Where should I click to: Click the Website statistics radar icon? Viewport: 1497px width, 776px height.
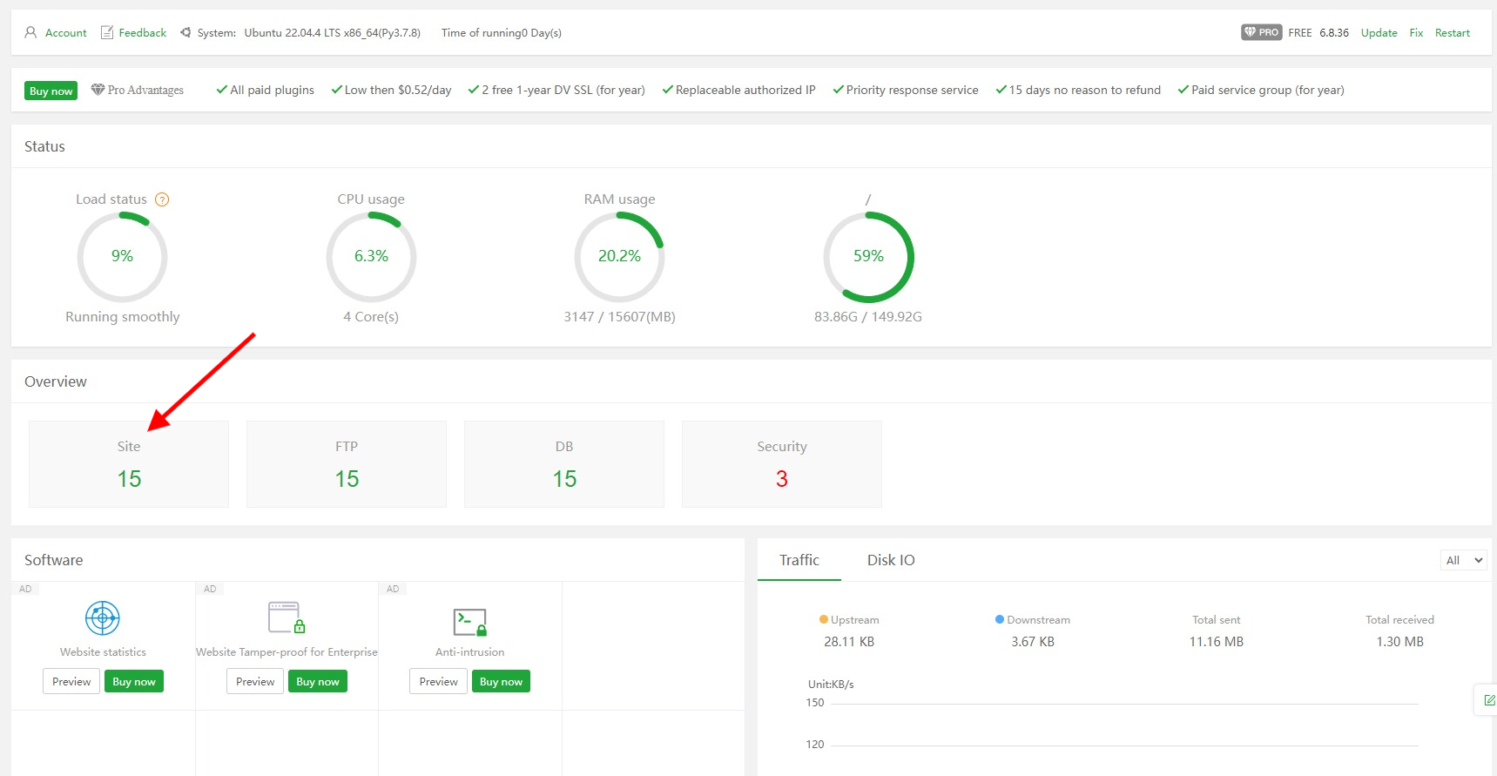coord(103,618)
